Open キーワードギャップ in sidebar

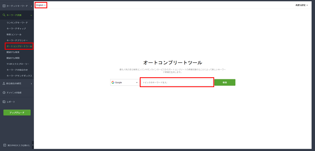pyautogui.click(x=16, y=28)
